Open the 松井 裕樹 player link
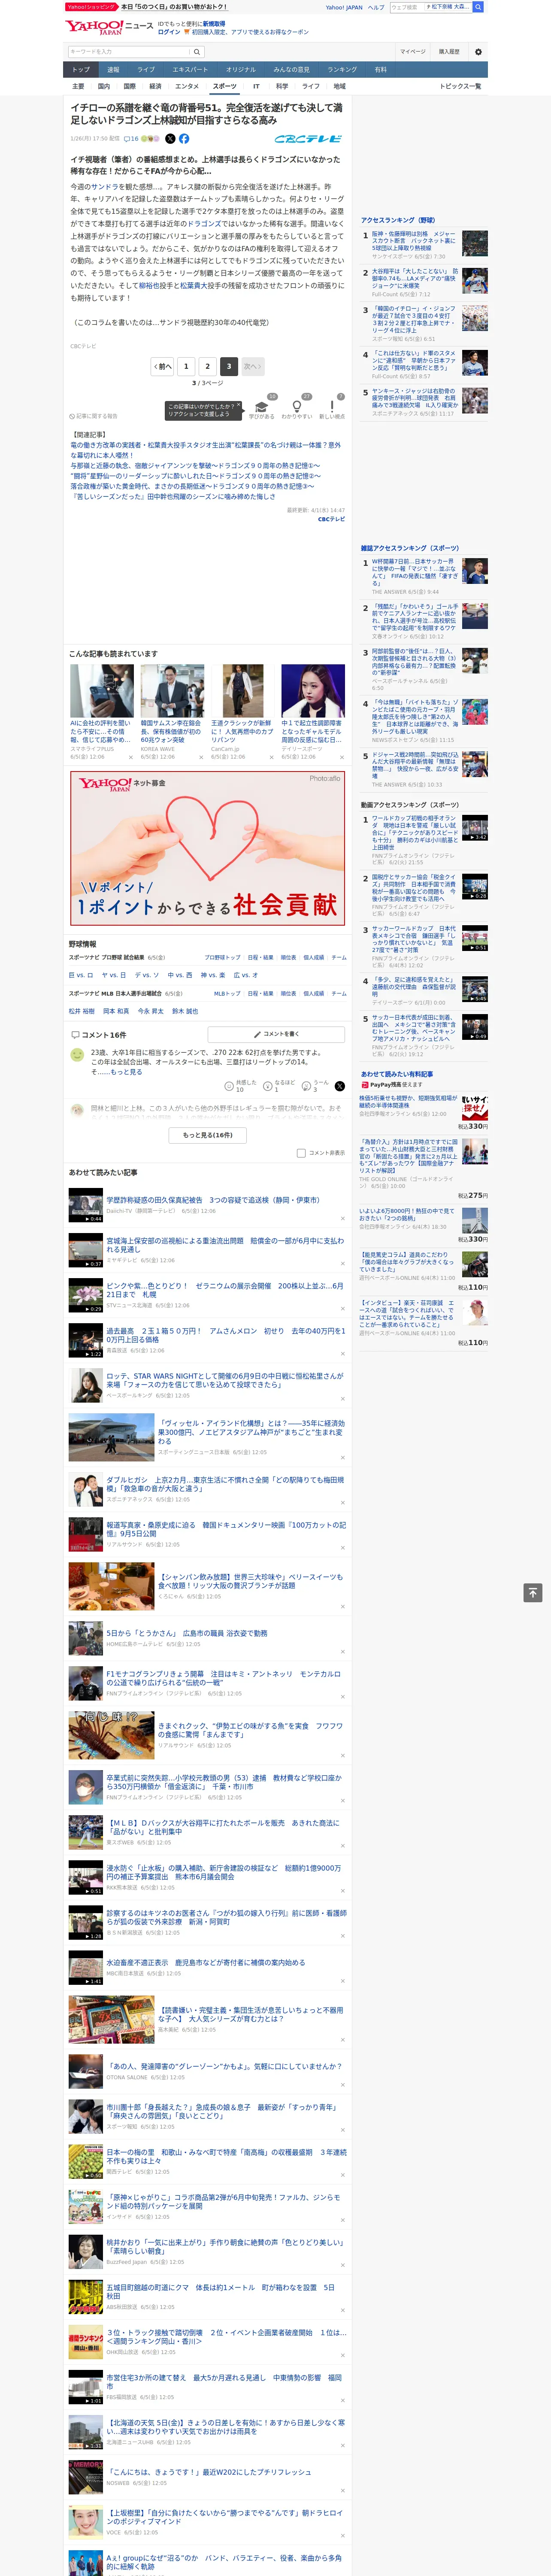 (81, 1012)
